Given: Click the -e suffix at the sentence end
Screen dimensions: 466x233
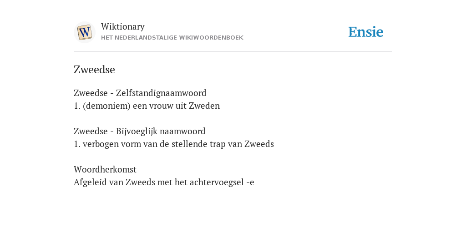Looking at the screenshot, I should click(x=250, y=183).
